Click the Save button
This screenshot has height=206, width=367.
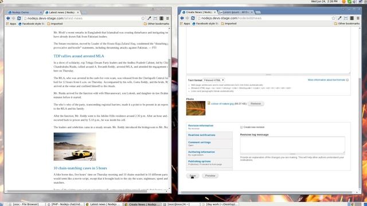193,176
